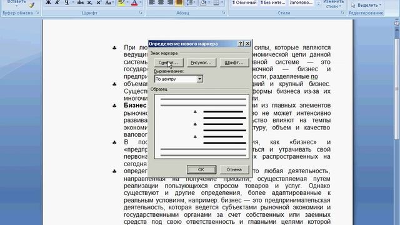400x225 pixels.
Task: Open the Вставить paste dropdown
Action: (x=16, y=4)
